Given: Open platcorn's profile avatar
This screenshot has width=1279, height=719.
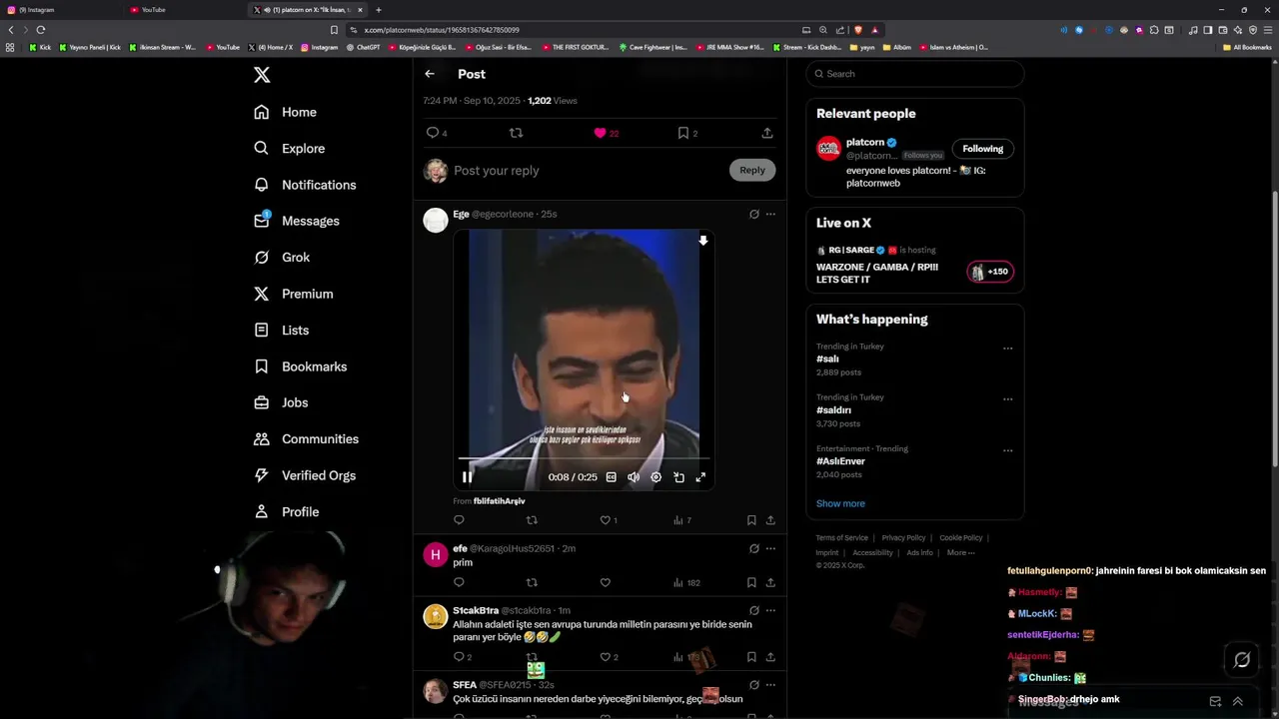Looking at the screenshot, I should pyautogui.click(x=828, y=149).
